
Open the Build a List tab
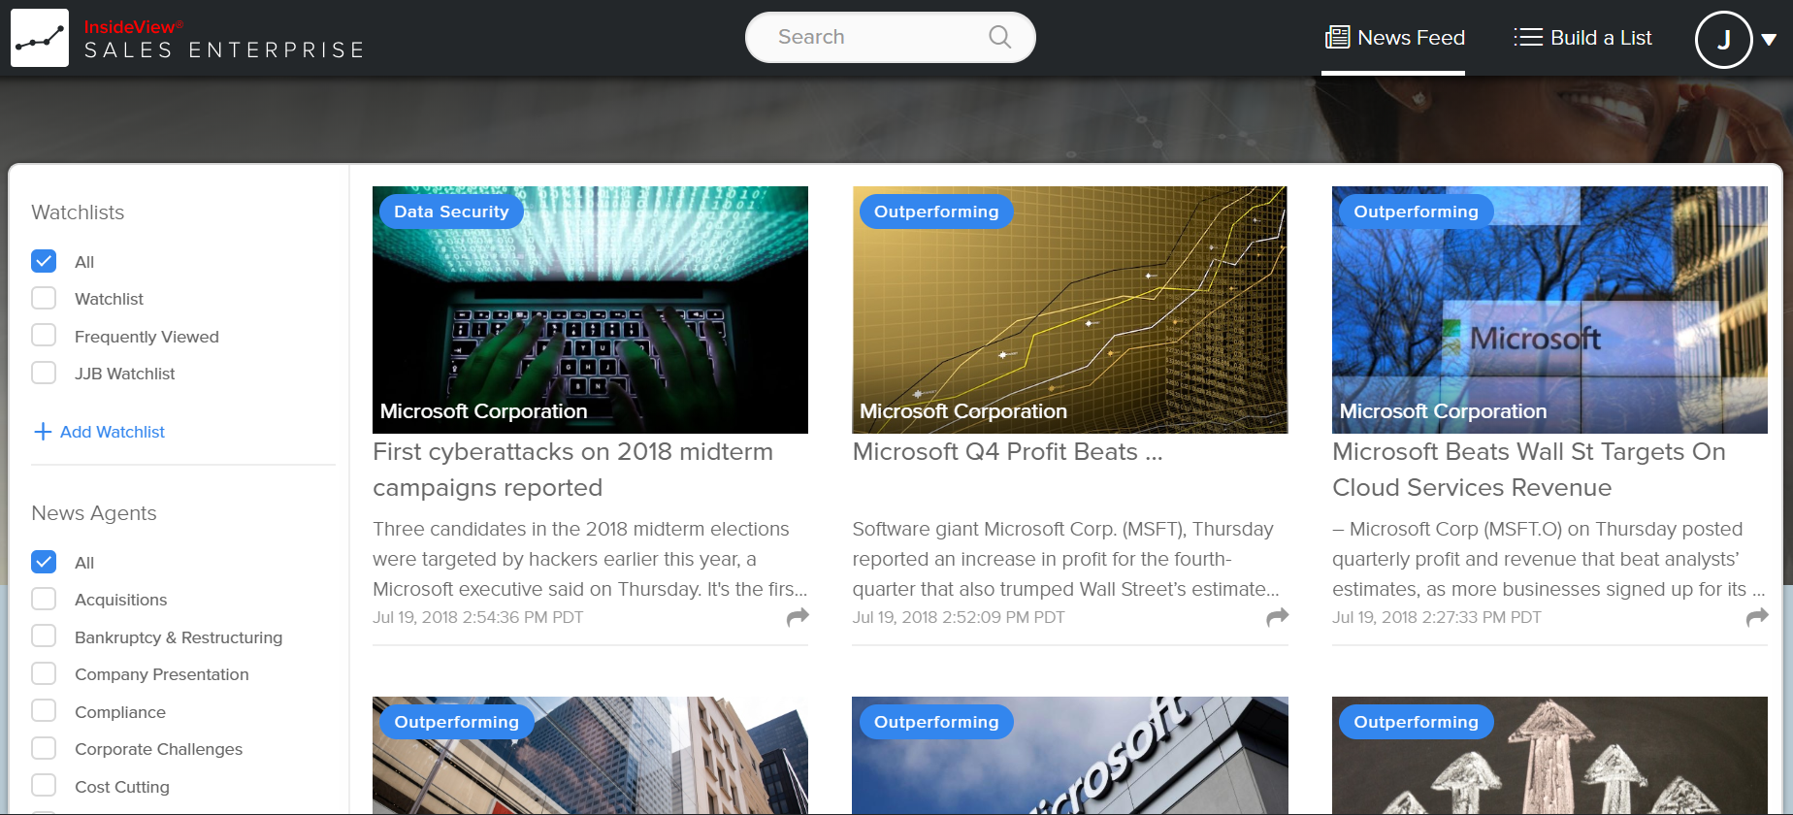point(1582,38)
